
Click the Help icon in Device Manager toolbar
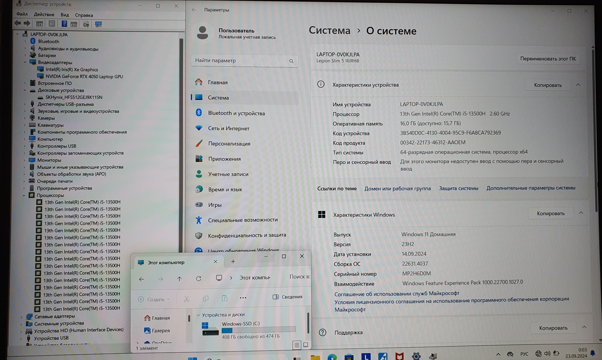point(64,24)
